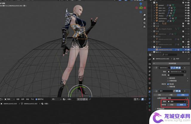Screen dimensions: 191x124
Task: Hide eyelash object with eye icon
Action: [186, 5]
